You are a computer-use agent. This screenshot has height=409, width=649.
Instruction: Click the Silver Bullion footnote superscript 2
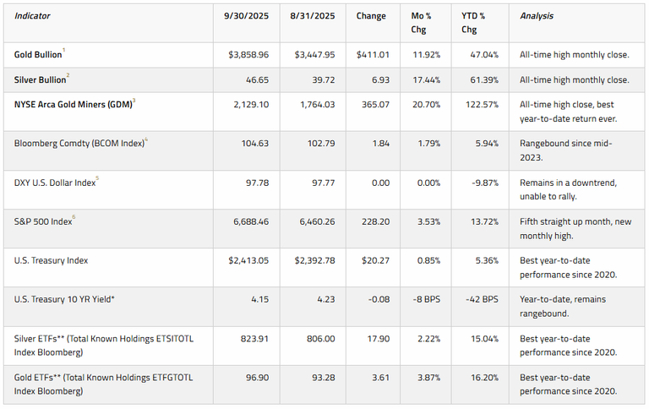coord(68,77)
